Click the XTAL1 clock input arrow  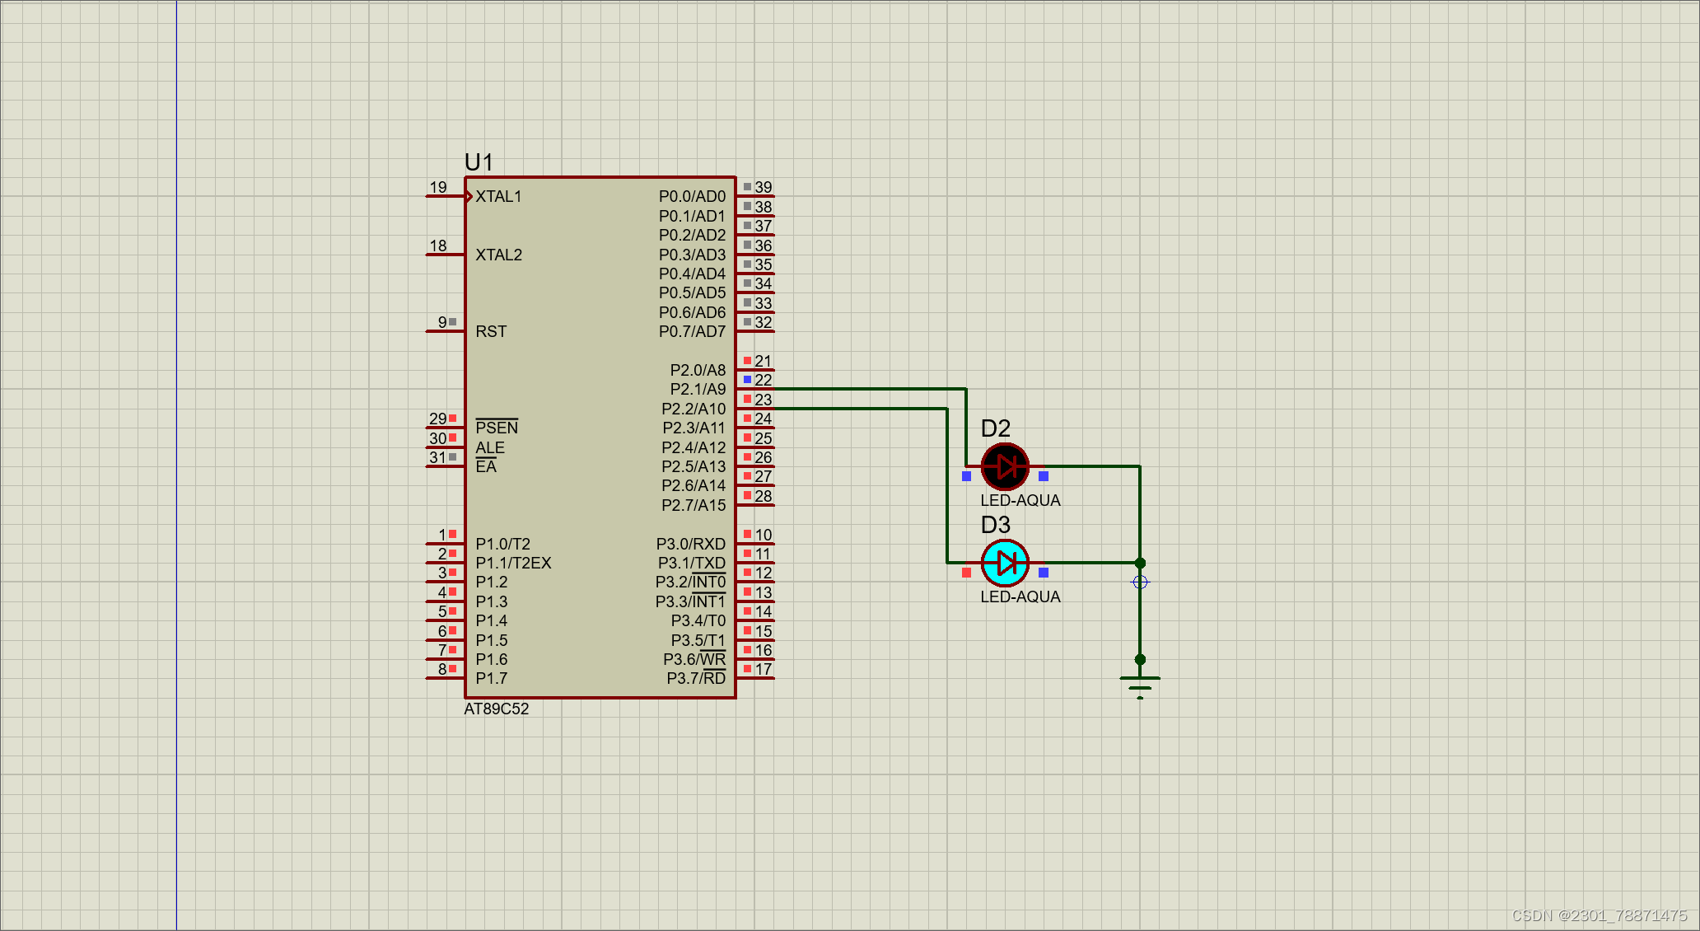click(469, 196)
